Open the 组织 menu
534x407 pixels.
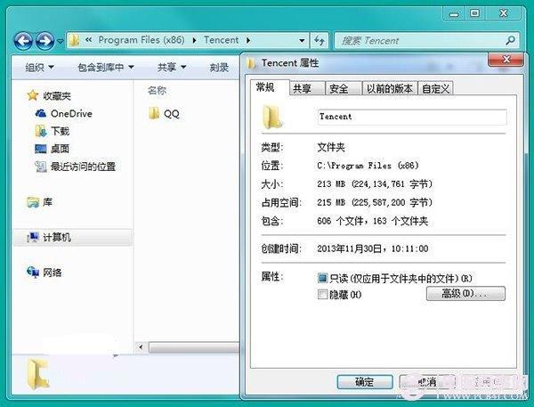[x=39, y=68]
